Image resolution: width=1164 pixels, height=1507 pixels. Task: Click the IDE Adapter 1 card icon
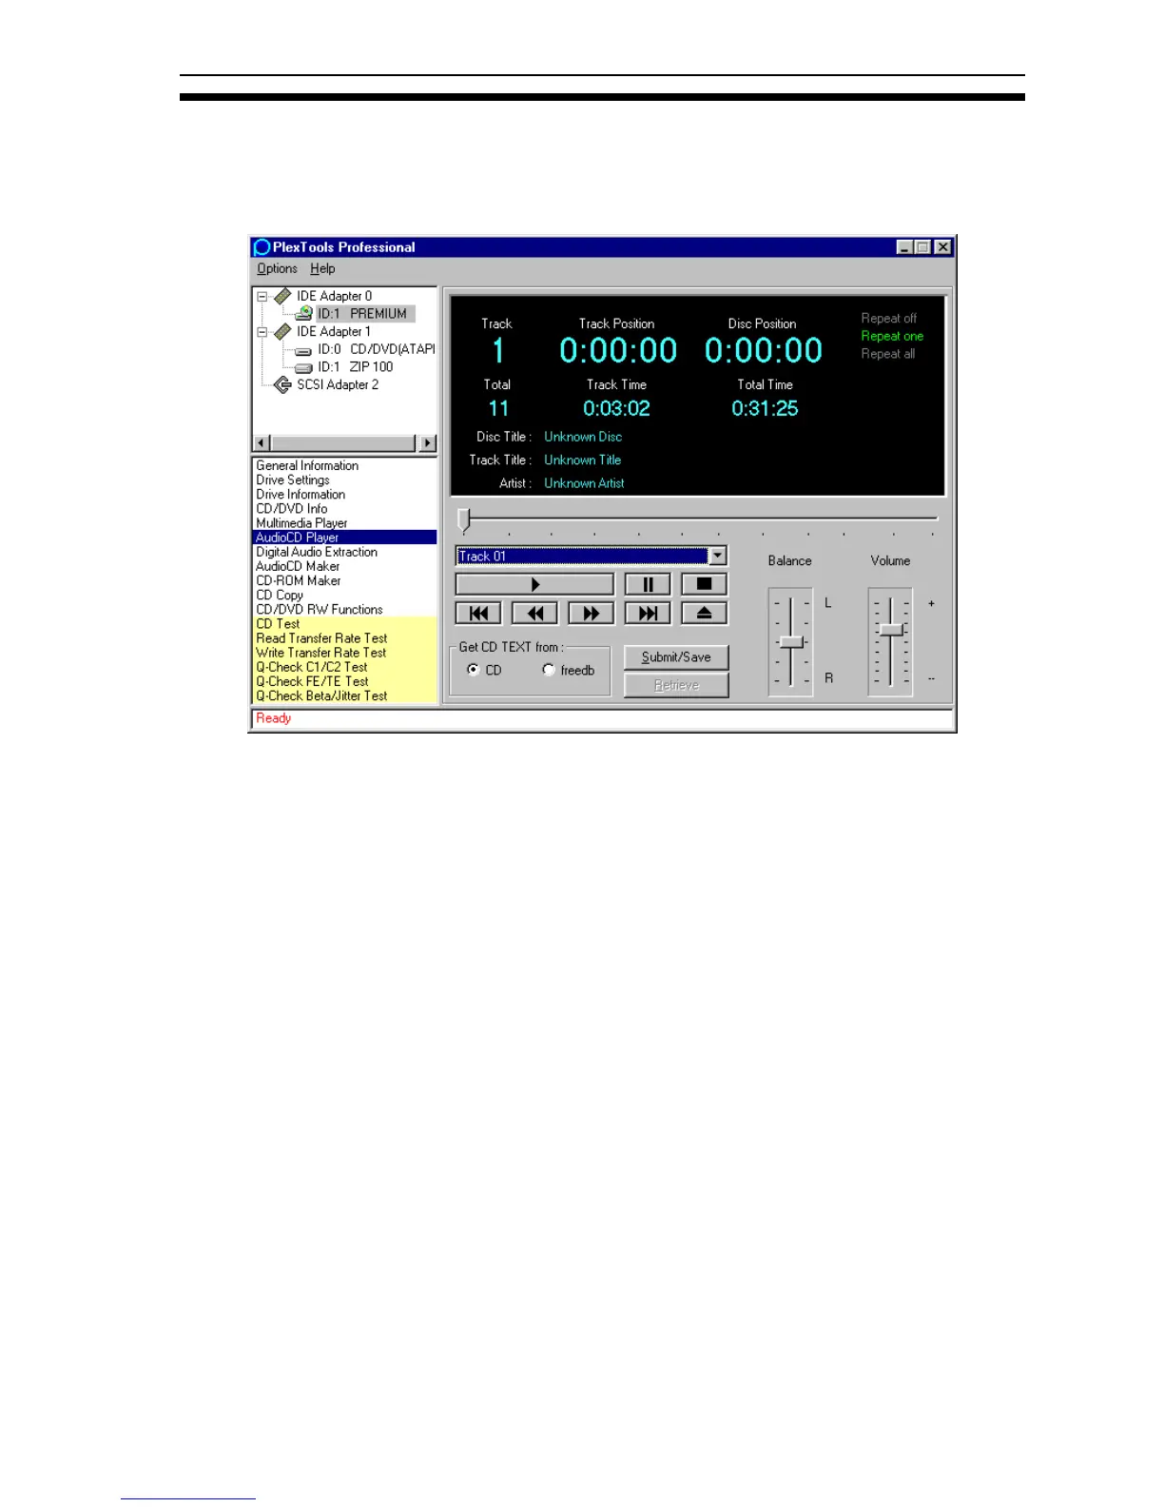[x=282, y=331]
